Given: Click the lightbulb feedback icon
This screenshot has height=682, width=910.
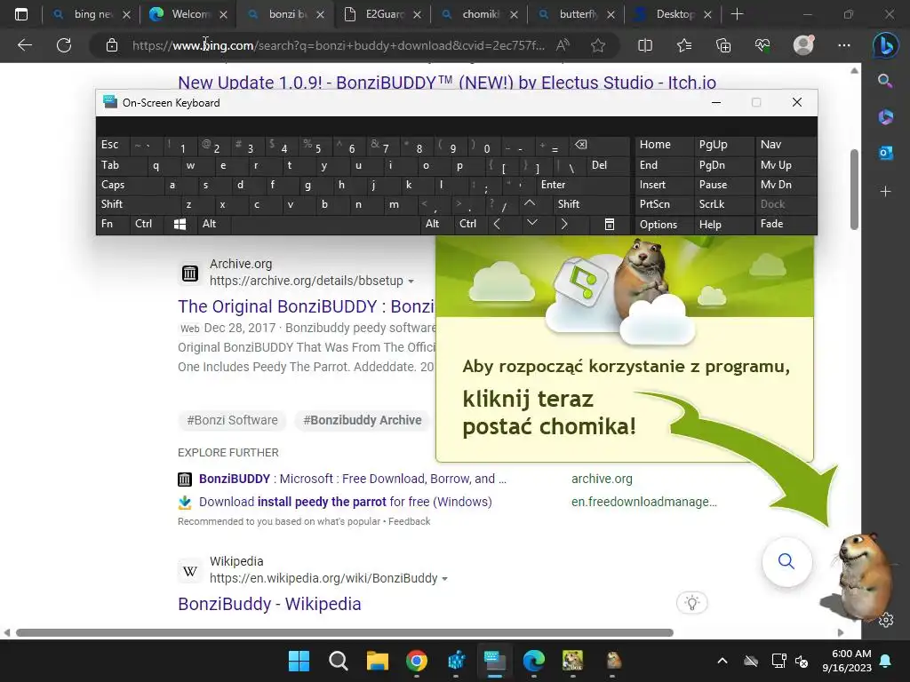Looking at the screenshot, I should tap(691, 603).
